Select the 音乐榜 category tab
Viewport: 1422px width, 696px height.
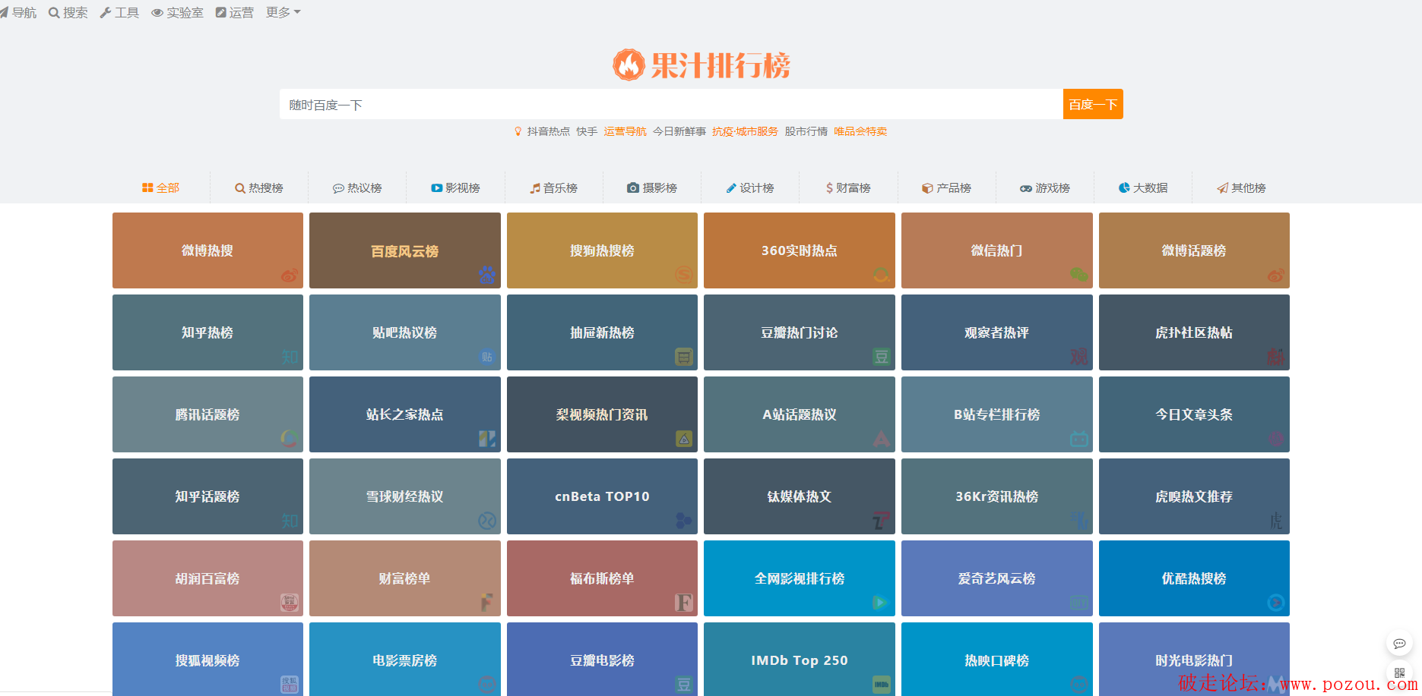point(553,187)
